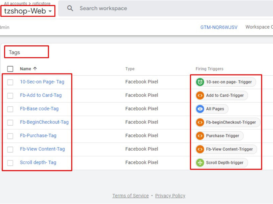Open the Terms of Service link

[130, 196]
